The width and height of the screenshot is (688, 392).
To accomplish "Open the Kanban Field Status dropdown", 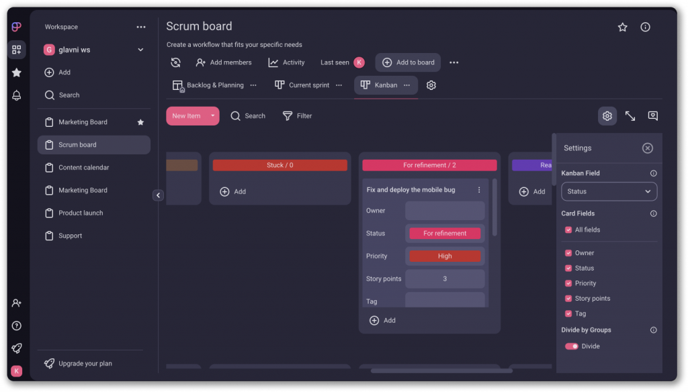I will point(609,191).
